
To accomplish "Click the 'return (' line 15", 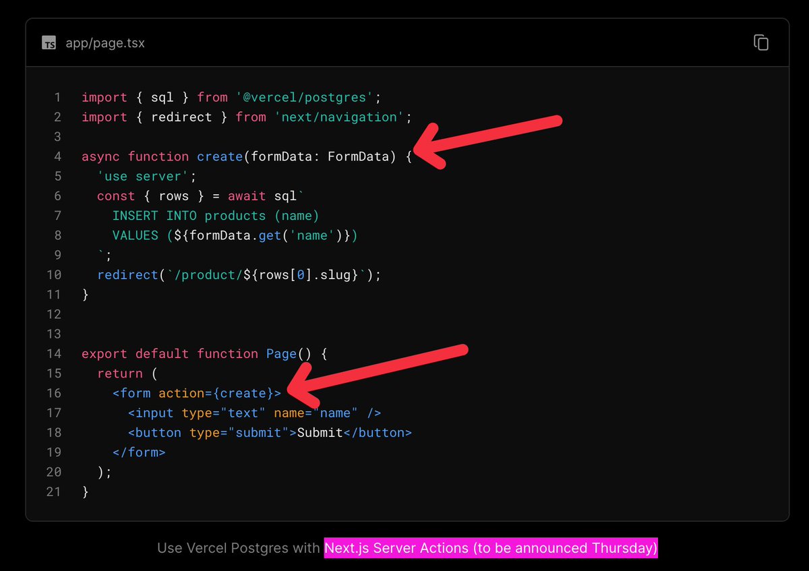I will 127,373.
